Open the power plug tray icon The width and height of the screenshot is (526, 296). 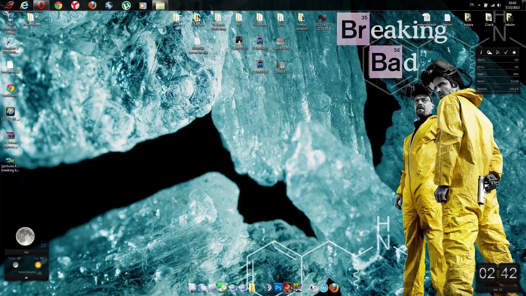click(x=486, y=5)
